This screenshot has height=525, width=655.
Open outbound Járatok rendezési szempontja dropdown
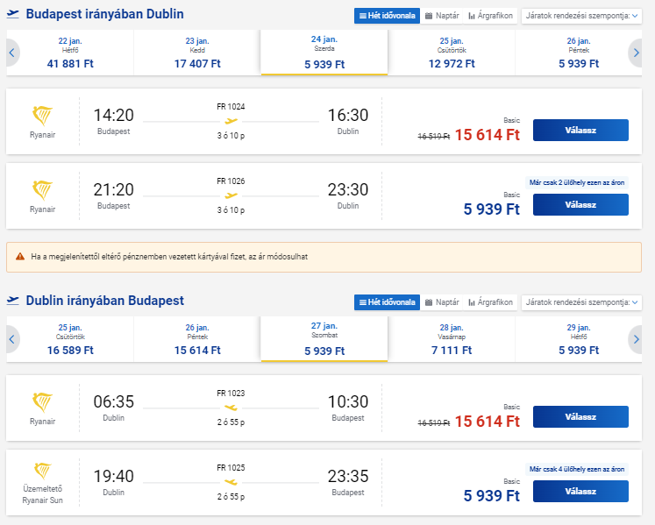(x=581, y=16)
